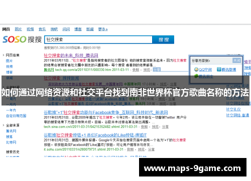Open related search 社交礼仪

pyautogui.click(x=233, y=109)
